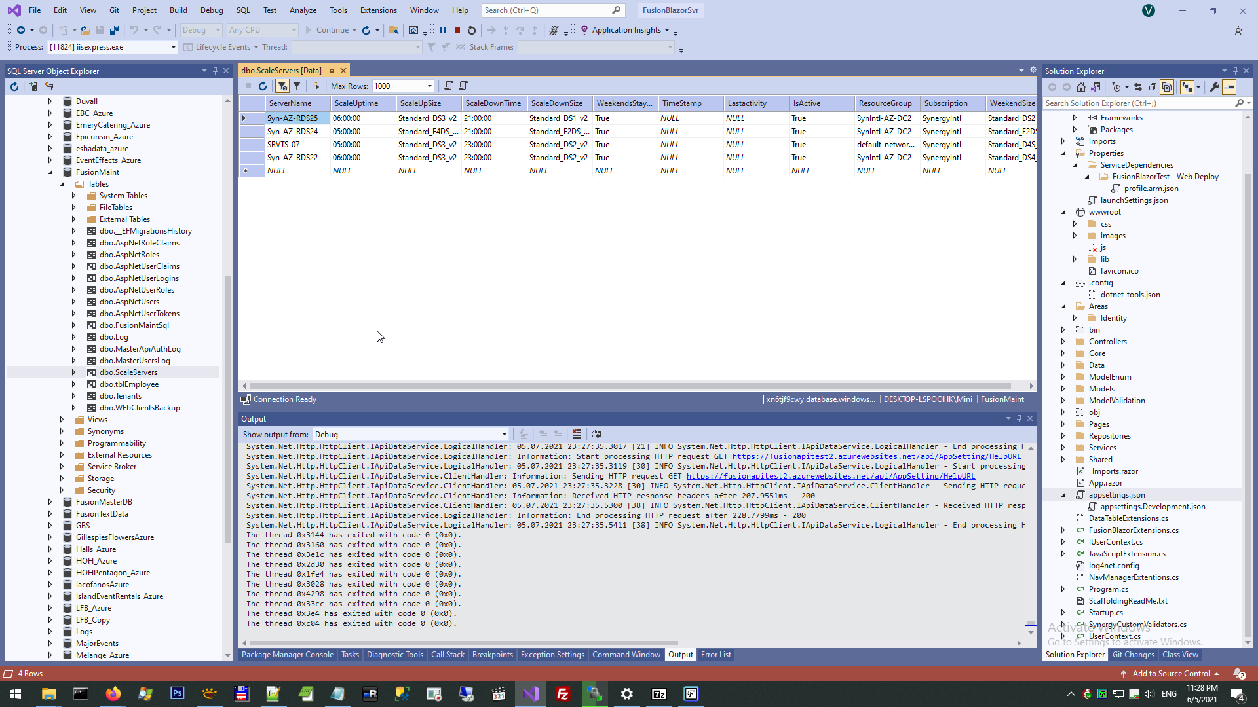Collapse the FusionMaint database node
This screenshot has width=1258, height=707.
(50, 172)
